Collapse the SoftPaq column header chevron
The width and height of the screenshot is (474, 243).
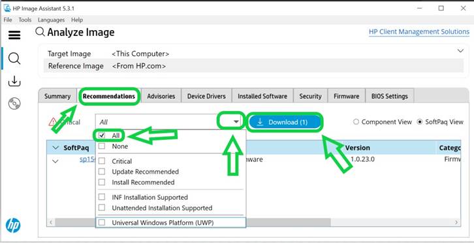(x=55, y=148)
